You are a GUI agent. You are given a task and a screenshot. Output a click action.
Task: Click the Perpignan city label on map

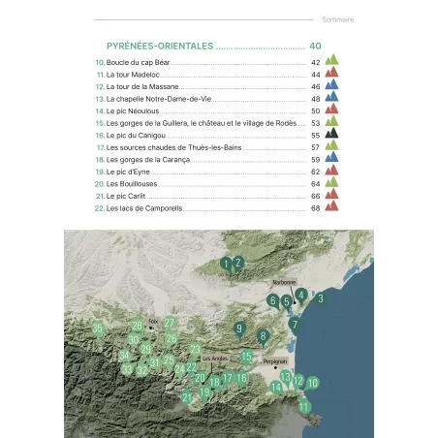click(275, 361)
